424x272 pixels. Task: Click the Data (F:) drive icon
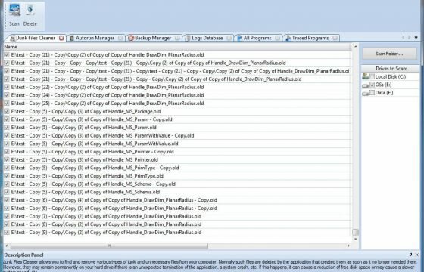[x=365, y=94]
